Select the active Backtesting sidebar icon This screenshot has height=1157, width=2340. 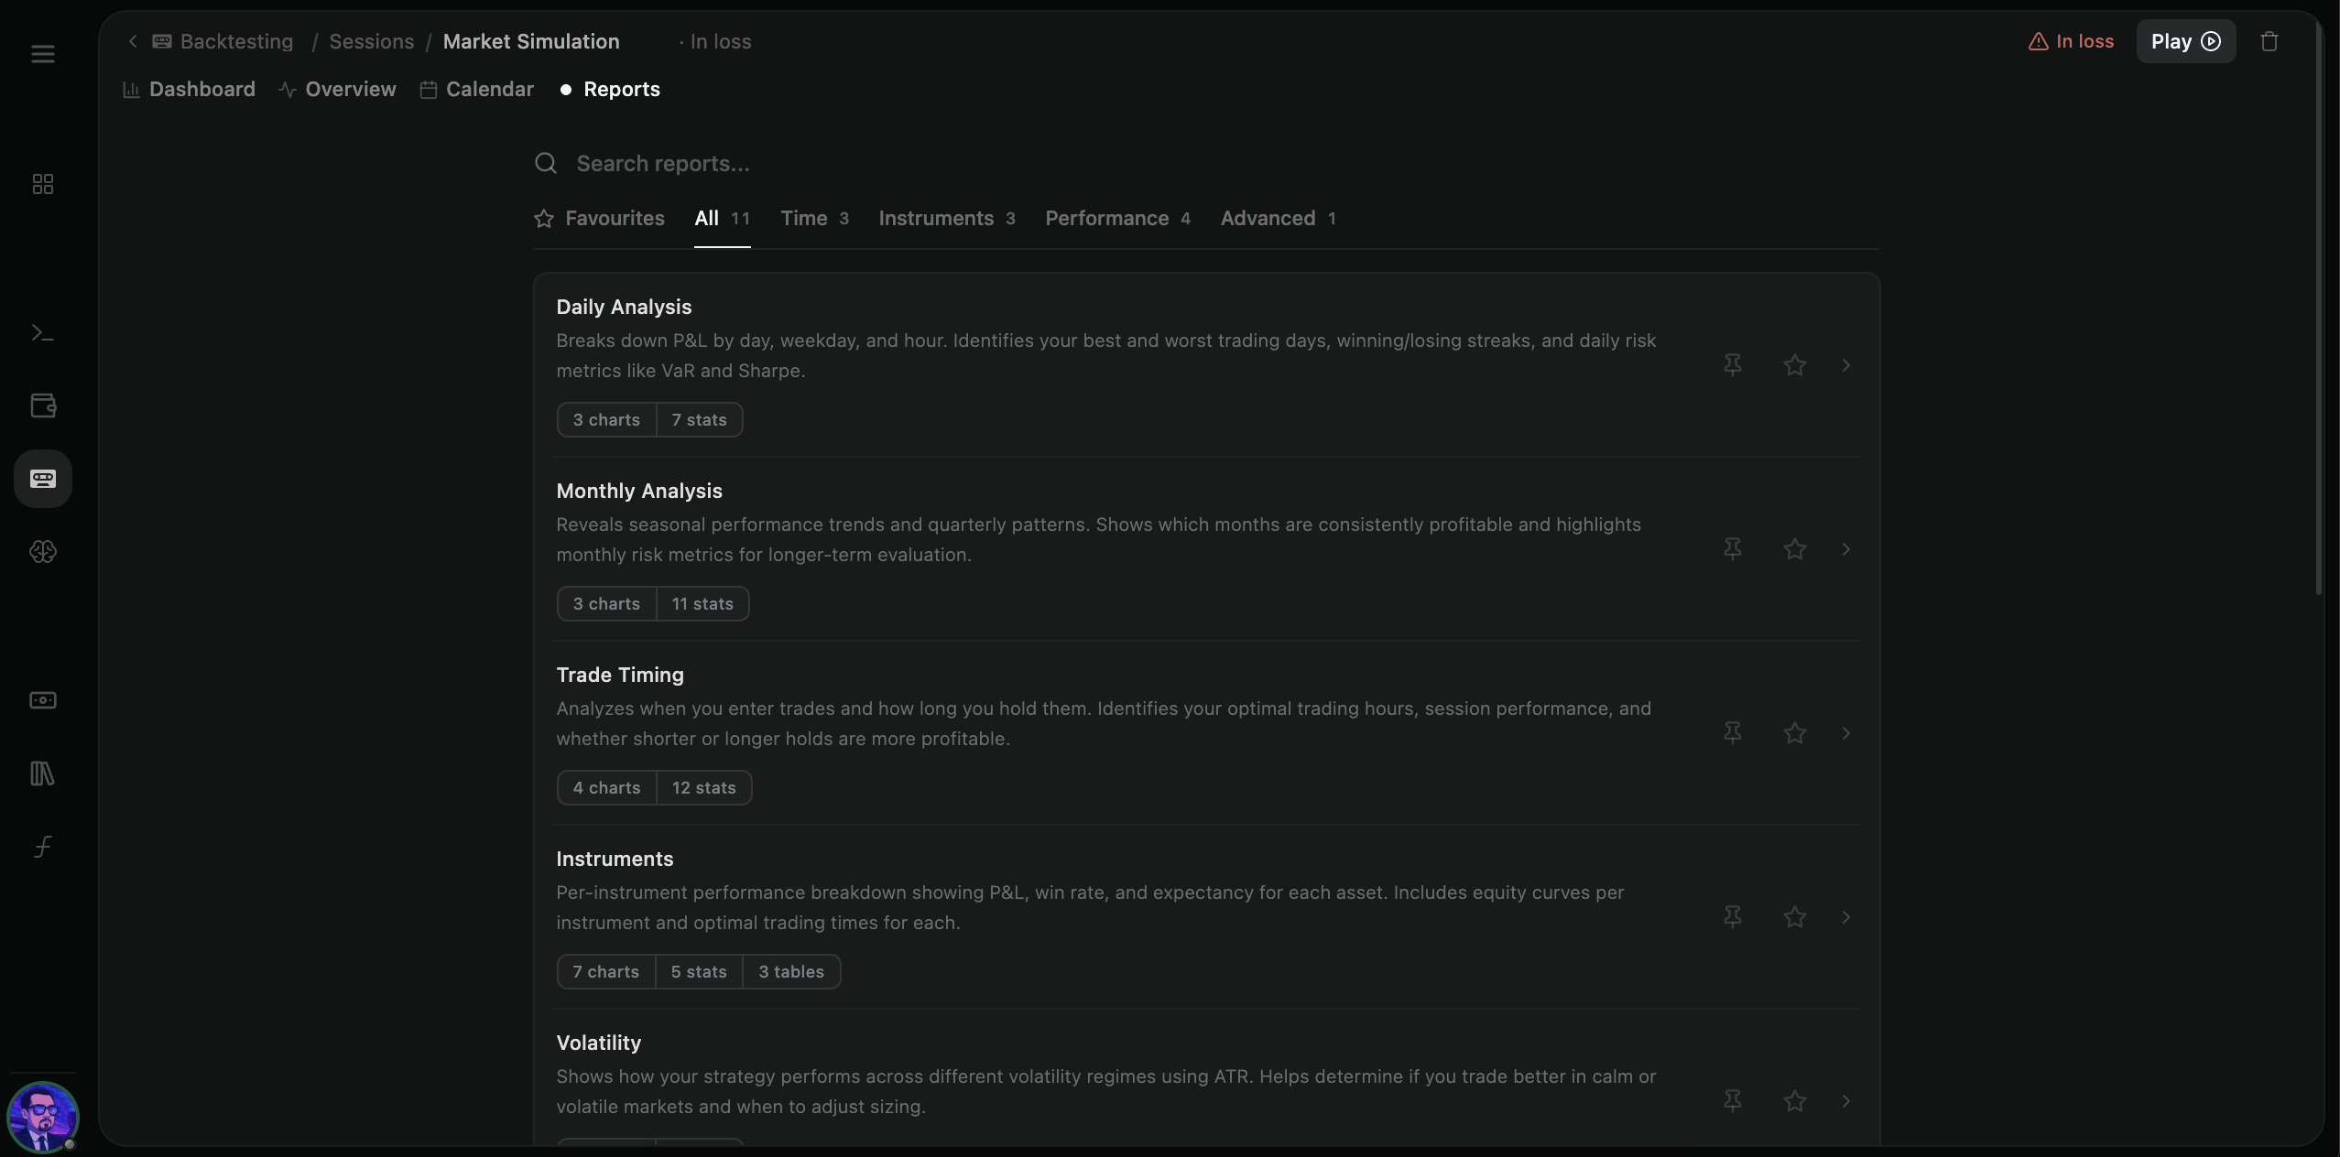[x=42, y=479]
